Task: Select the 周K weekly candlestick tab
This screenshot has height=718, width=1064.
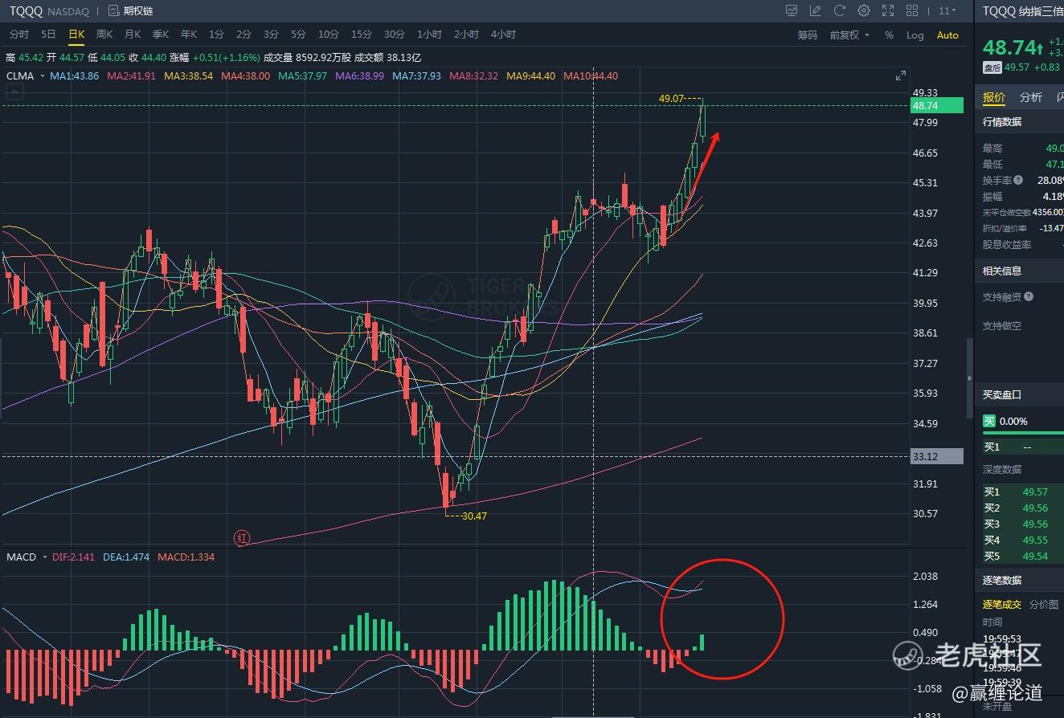Action: coord(104,35)
